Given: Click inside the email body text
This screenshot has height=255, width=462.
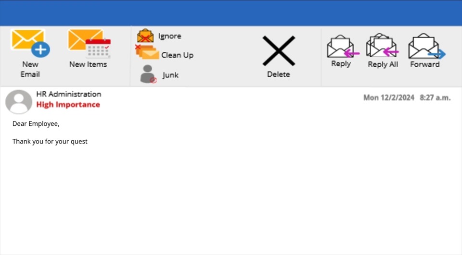Looking at the screenshot, I should (x=50, y=133).
